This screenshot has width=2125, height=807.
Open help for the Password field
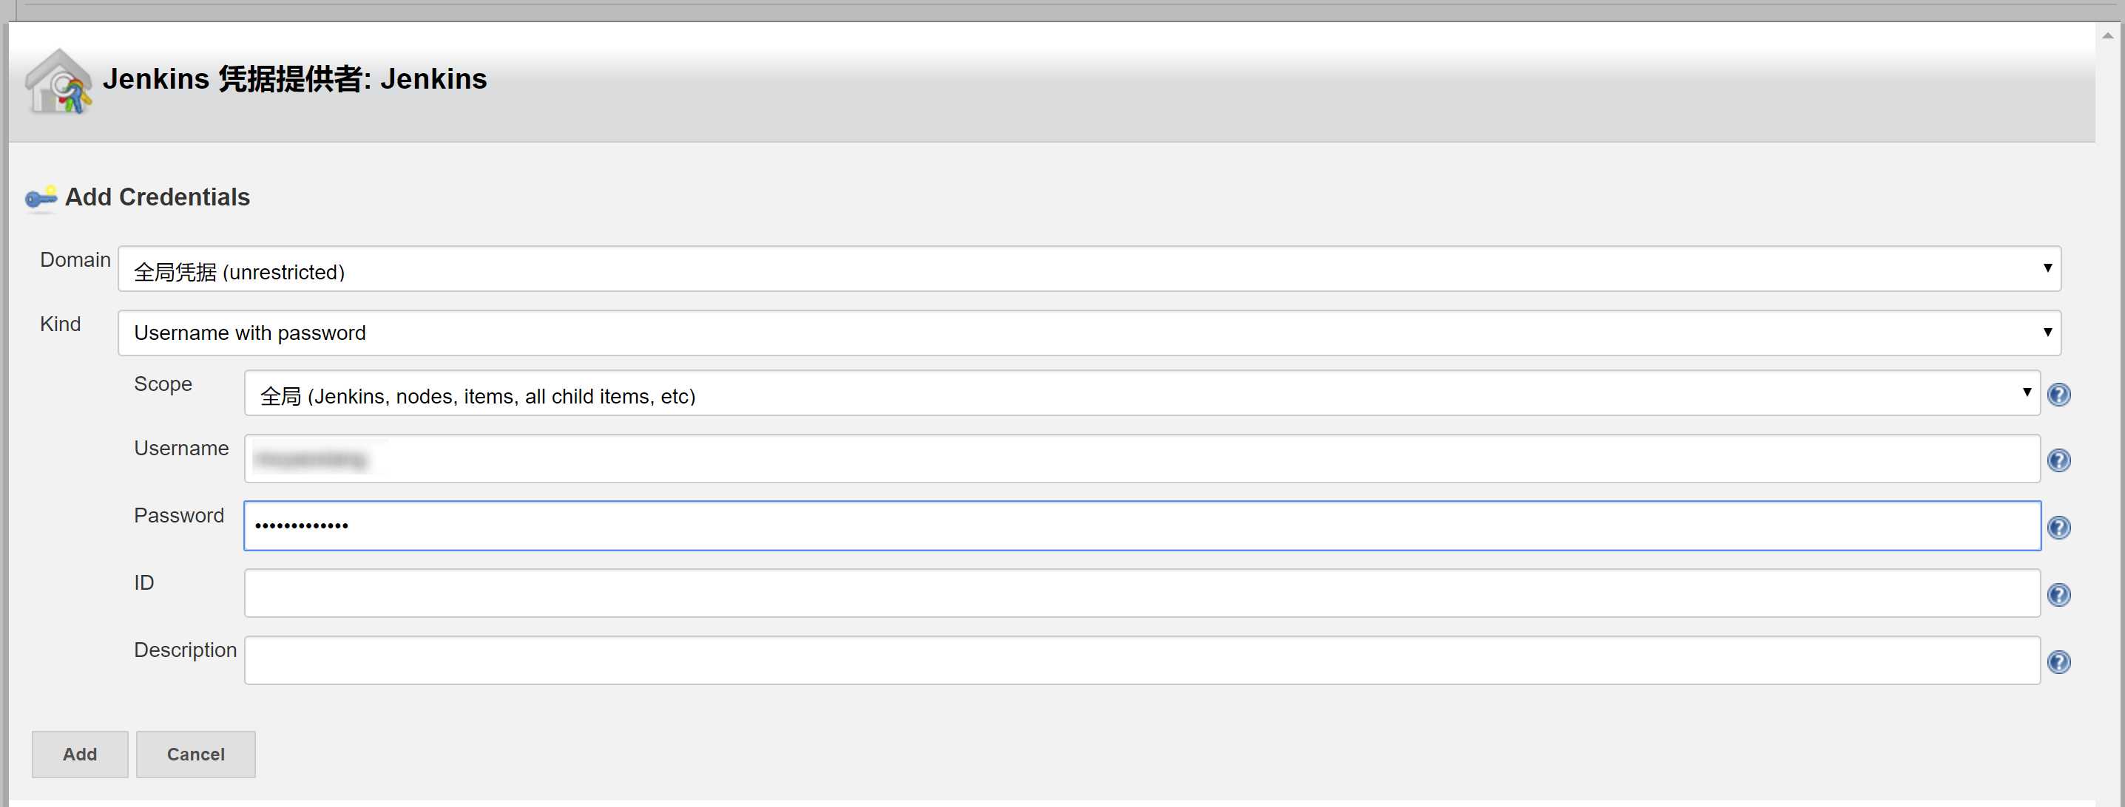[x=2059, y=528]
